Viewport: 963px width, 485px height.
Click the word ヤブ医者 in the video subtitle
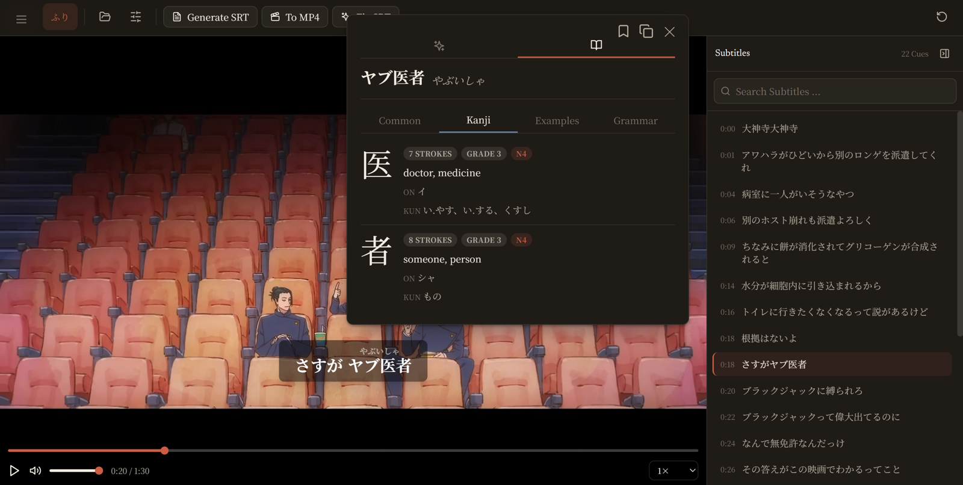pyautogui.click(x=380, y=365)
